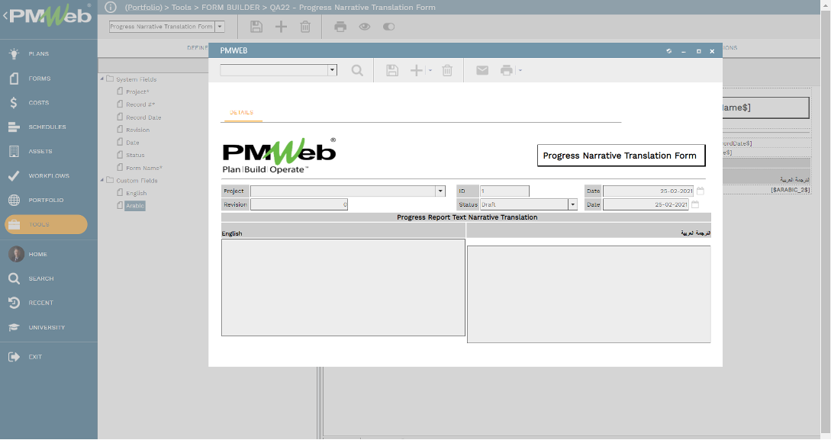Select the Record #* system field
This screenshot has height=440, width=831.
(140, 104)
